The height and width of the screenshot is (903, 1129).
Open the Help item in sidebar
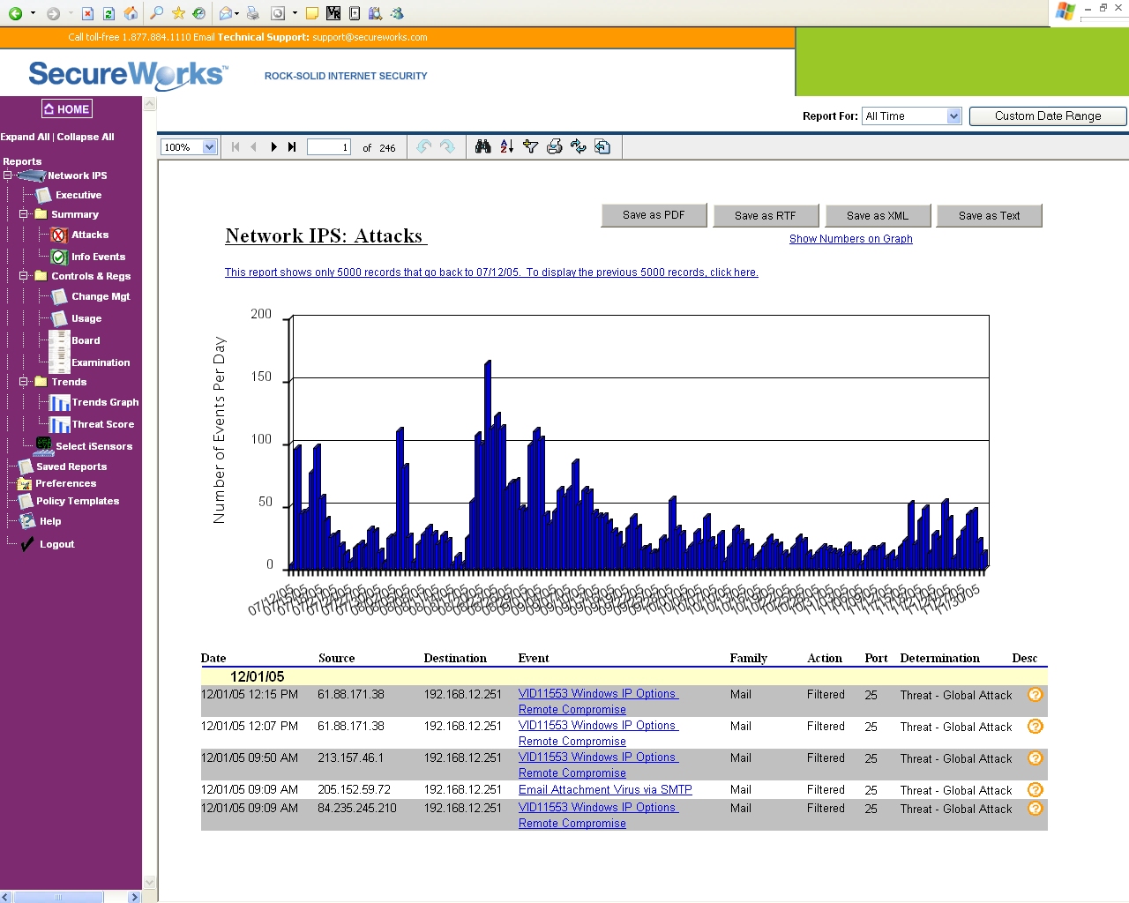click(50, 522)
